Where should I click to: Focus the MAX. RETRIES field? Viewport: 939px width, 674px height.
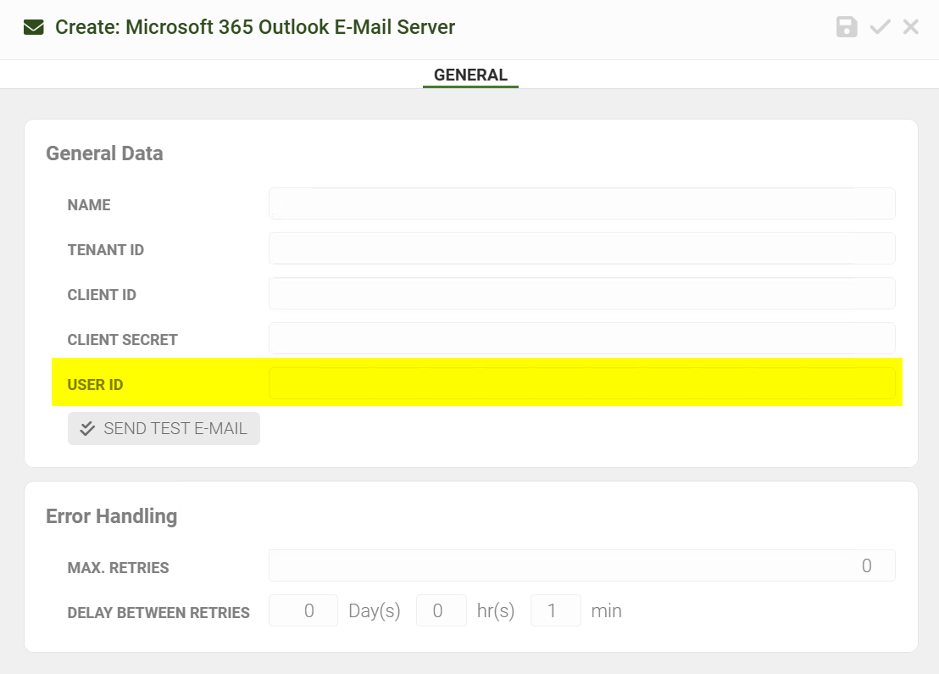point(582,565)
